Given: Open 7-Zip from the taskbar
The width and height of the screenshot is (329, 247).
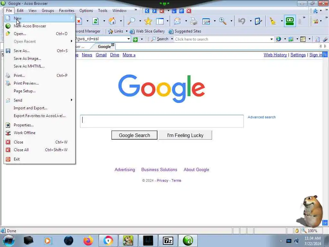Looking at the screenshot, I should (168, 241).
